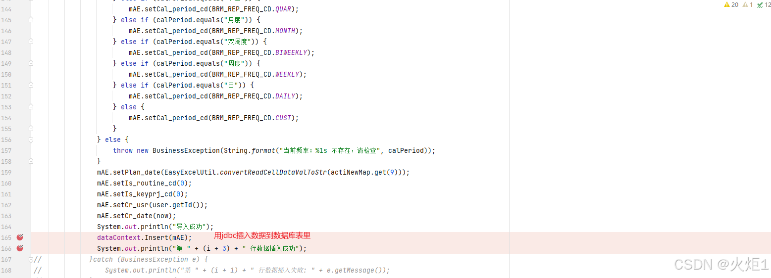Click line number 164 in the gutter
Image resolution: width=771 pixels, height=278 pixels.
(x=6, y=227)
